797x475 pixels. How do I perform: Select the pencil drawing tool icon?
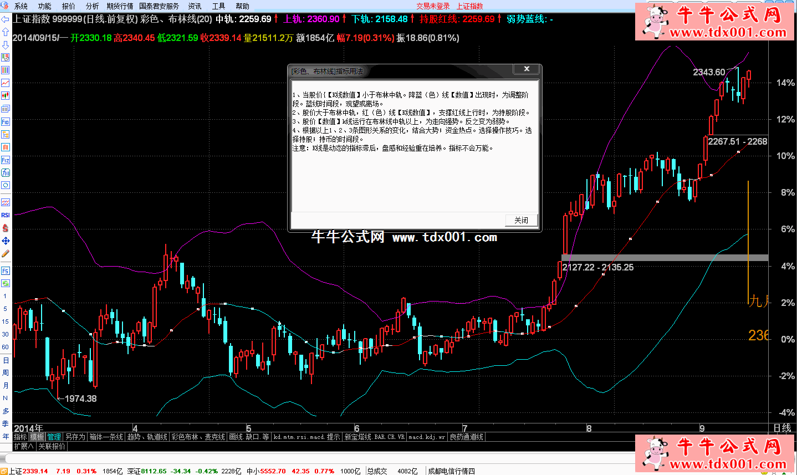click(5, 253)
